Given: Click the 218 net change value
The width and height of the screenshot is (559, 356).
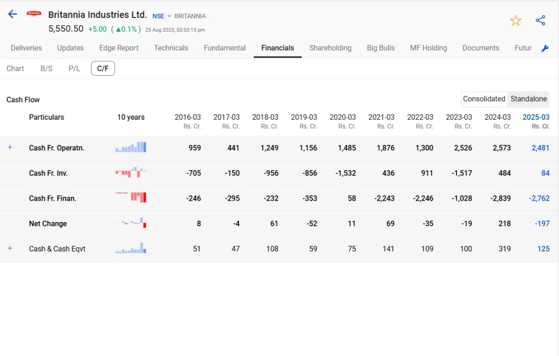Looking at the screenshot, I should click(x=504, y=224).
